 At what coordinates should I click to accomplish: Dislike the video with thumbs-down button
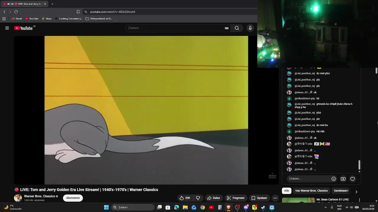pyautogui.click(x=198, y=198)
